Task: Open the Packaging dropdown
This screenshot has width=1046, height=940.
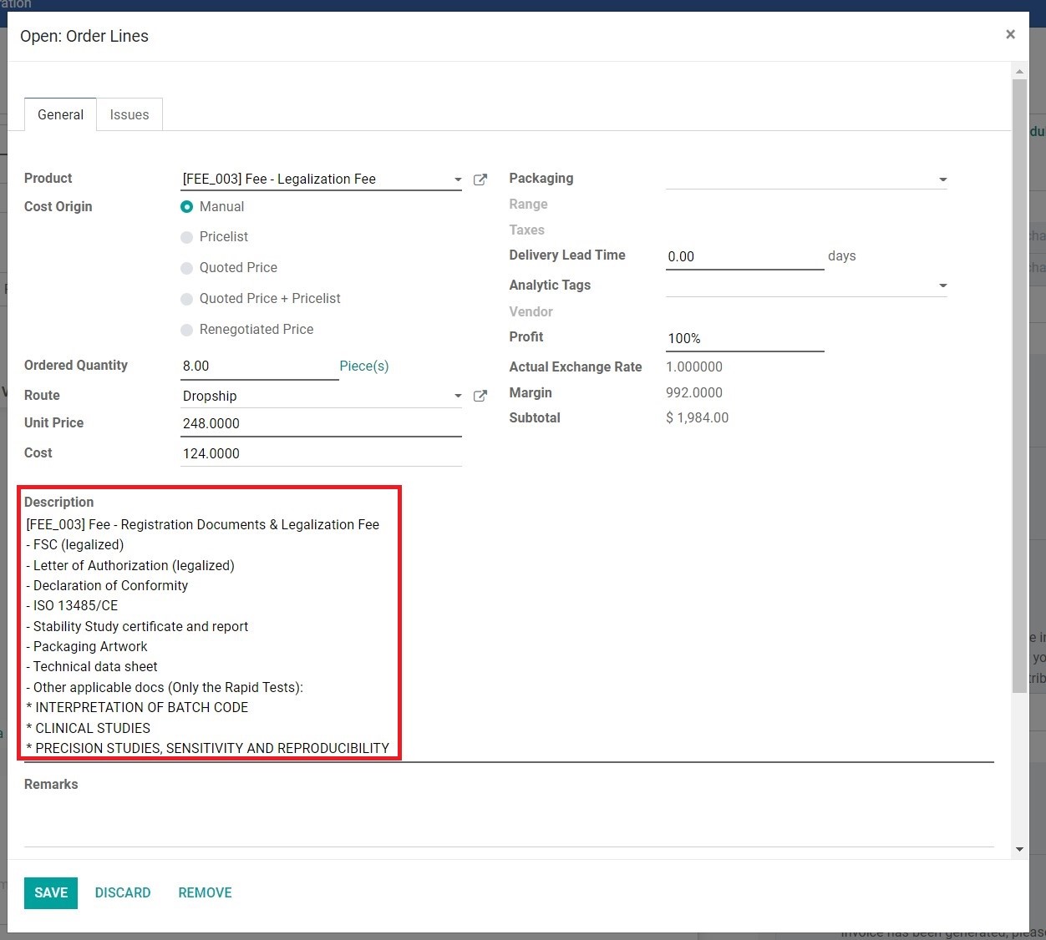Action: (x=942, y=179)
